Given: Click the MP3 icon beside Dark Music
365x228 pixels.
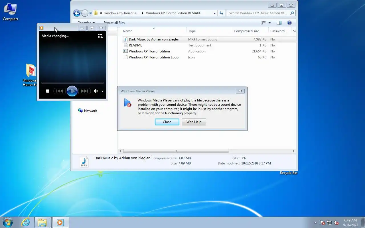Looking at the screenshot, I should click(125, 39).
